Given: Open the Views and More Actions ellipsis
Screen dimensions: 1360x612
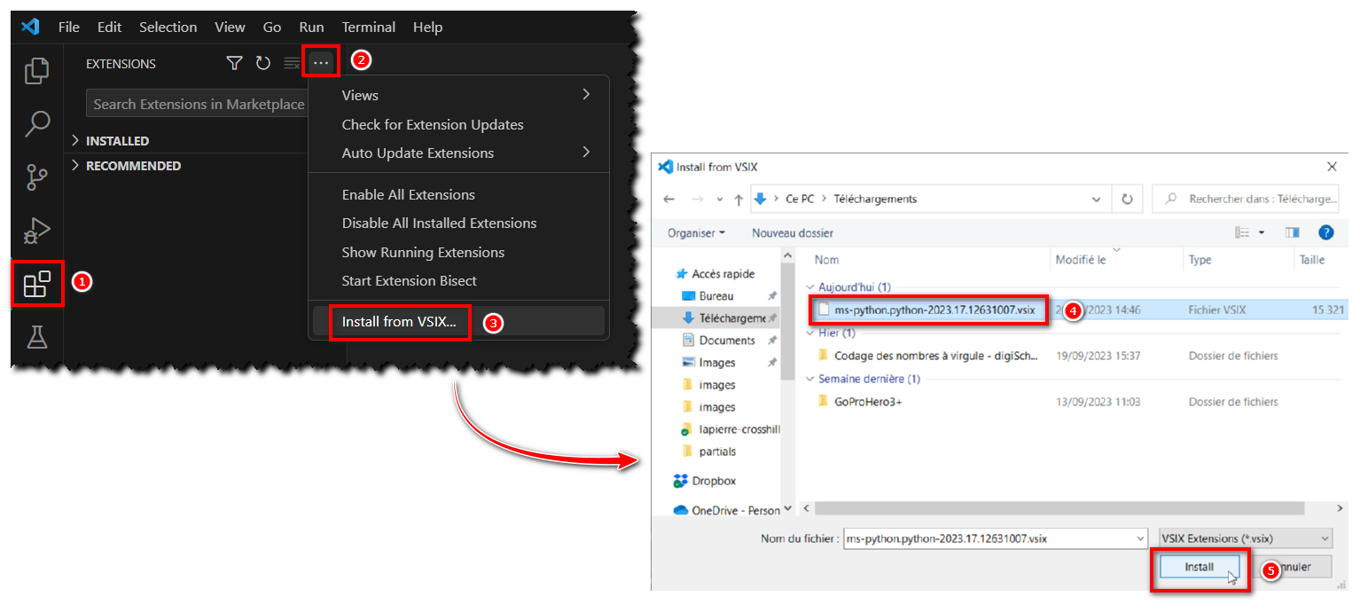Looking at the screenshot, I should coord(320,63).
